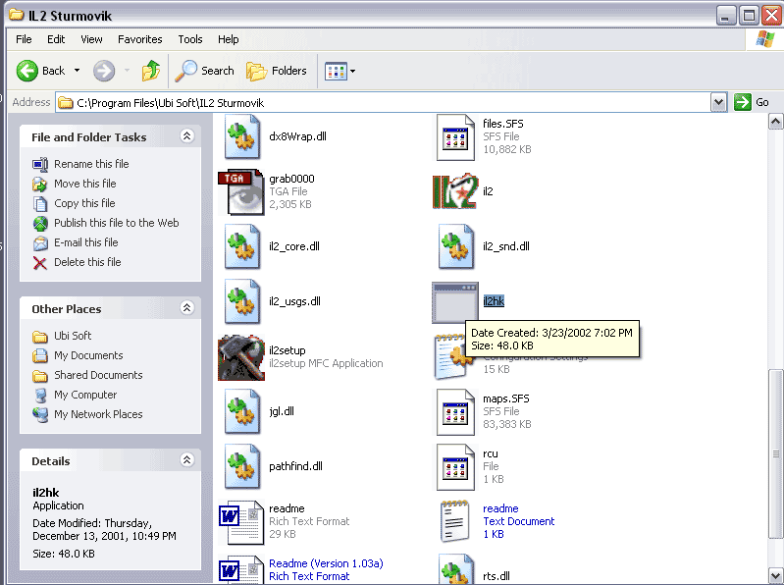Open the Tools menu

(x=190, y=39)
